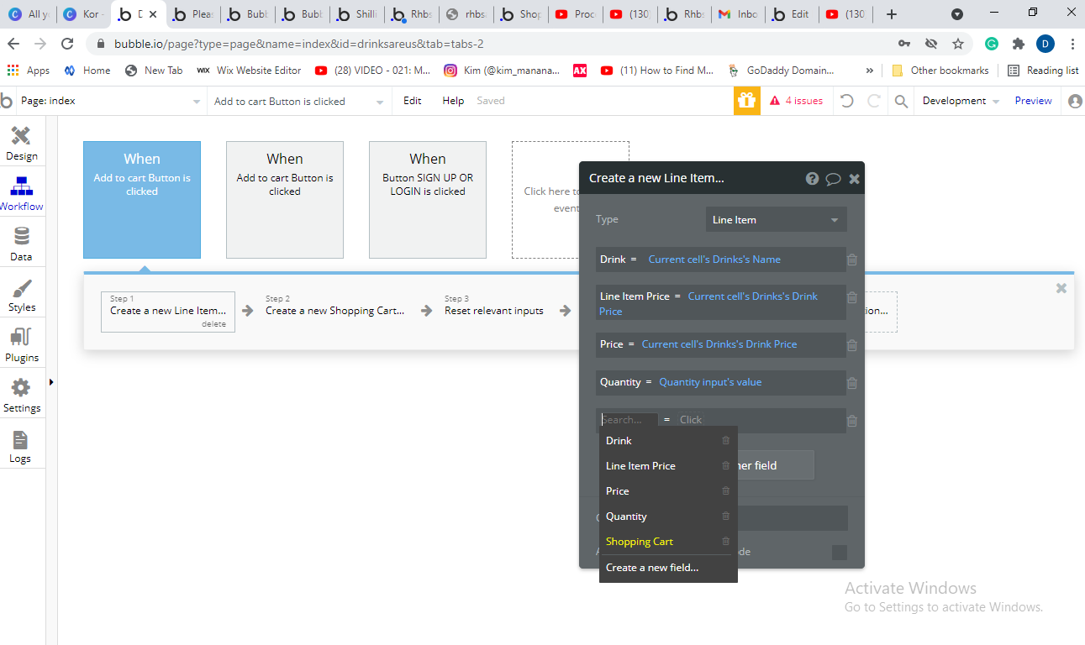The width and height of the screenshot is (1085, 645).
Task: Open the comment bubble in action dialog
Action: tap(834, 178)
